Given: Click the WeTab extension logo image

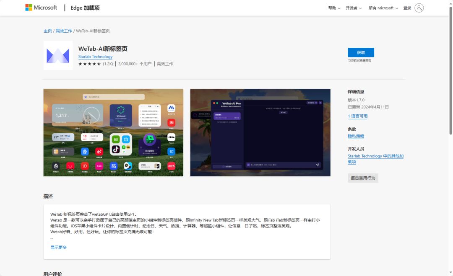Looking at the screenshot, I should [58, 56].
